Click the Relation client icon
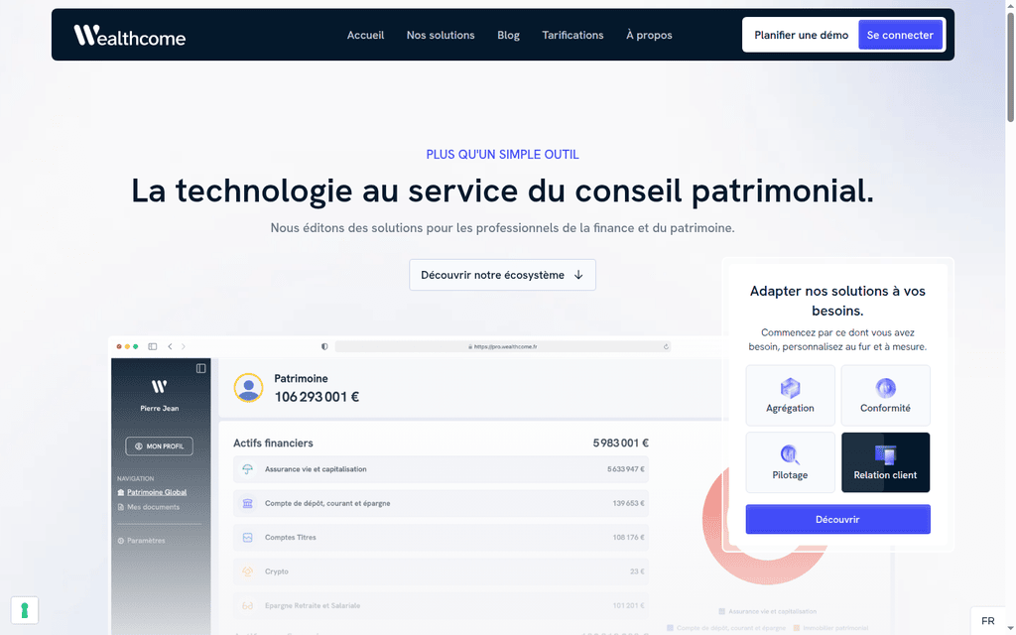1016x635 pixels. tap(885, 454)
